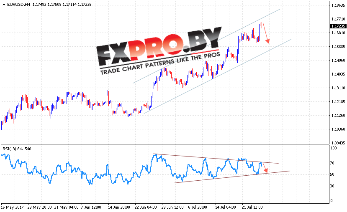Select the 7 Jun 12:00 time label
The height and width of the screenshot is (212, 347).
(91, 207)
